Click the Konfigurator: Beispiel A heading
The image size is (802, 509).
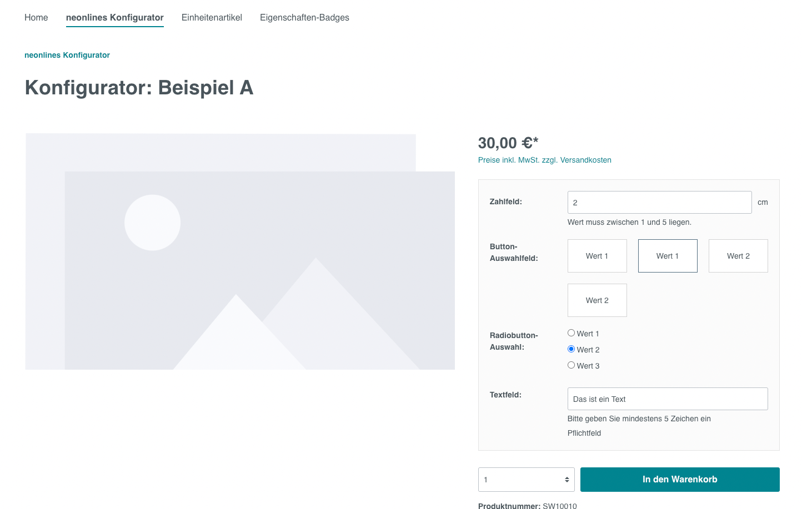click(x=139, y=88)
